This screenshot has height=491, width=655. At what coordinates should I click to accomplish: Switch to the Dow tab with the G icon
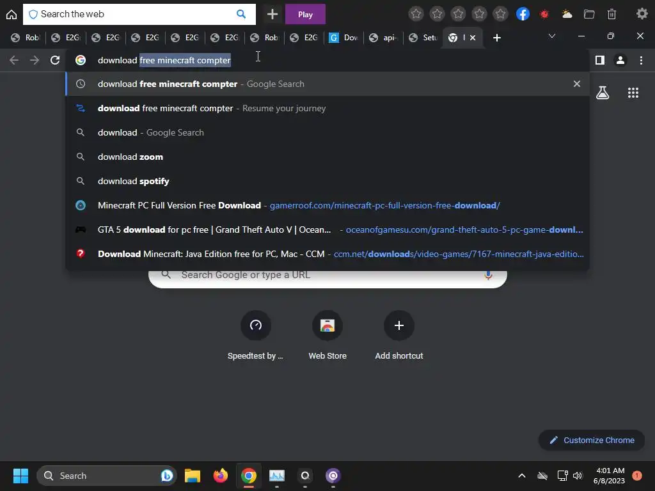(x=343, y=38)
